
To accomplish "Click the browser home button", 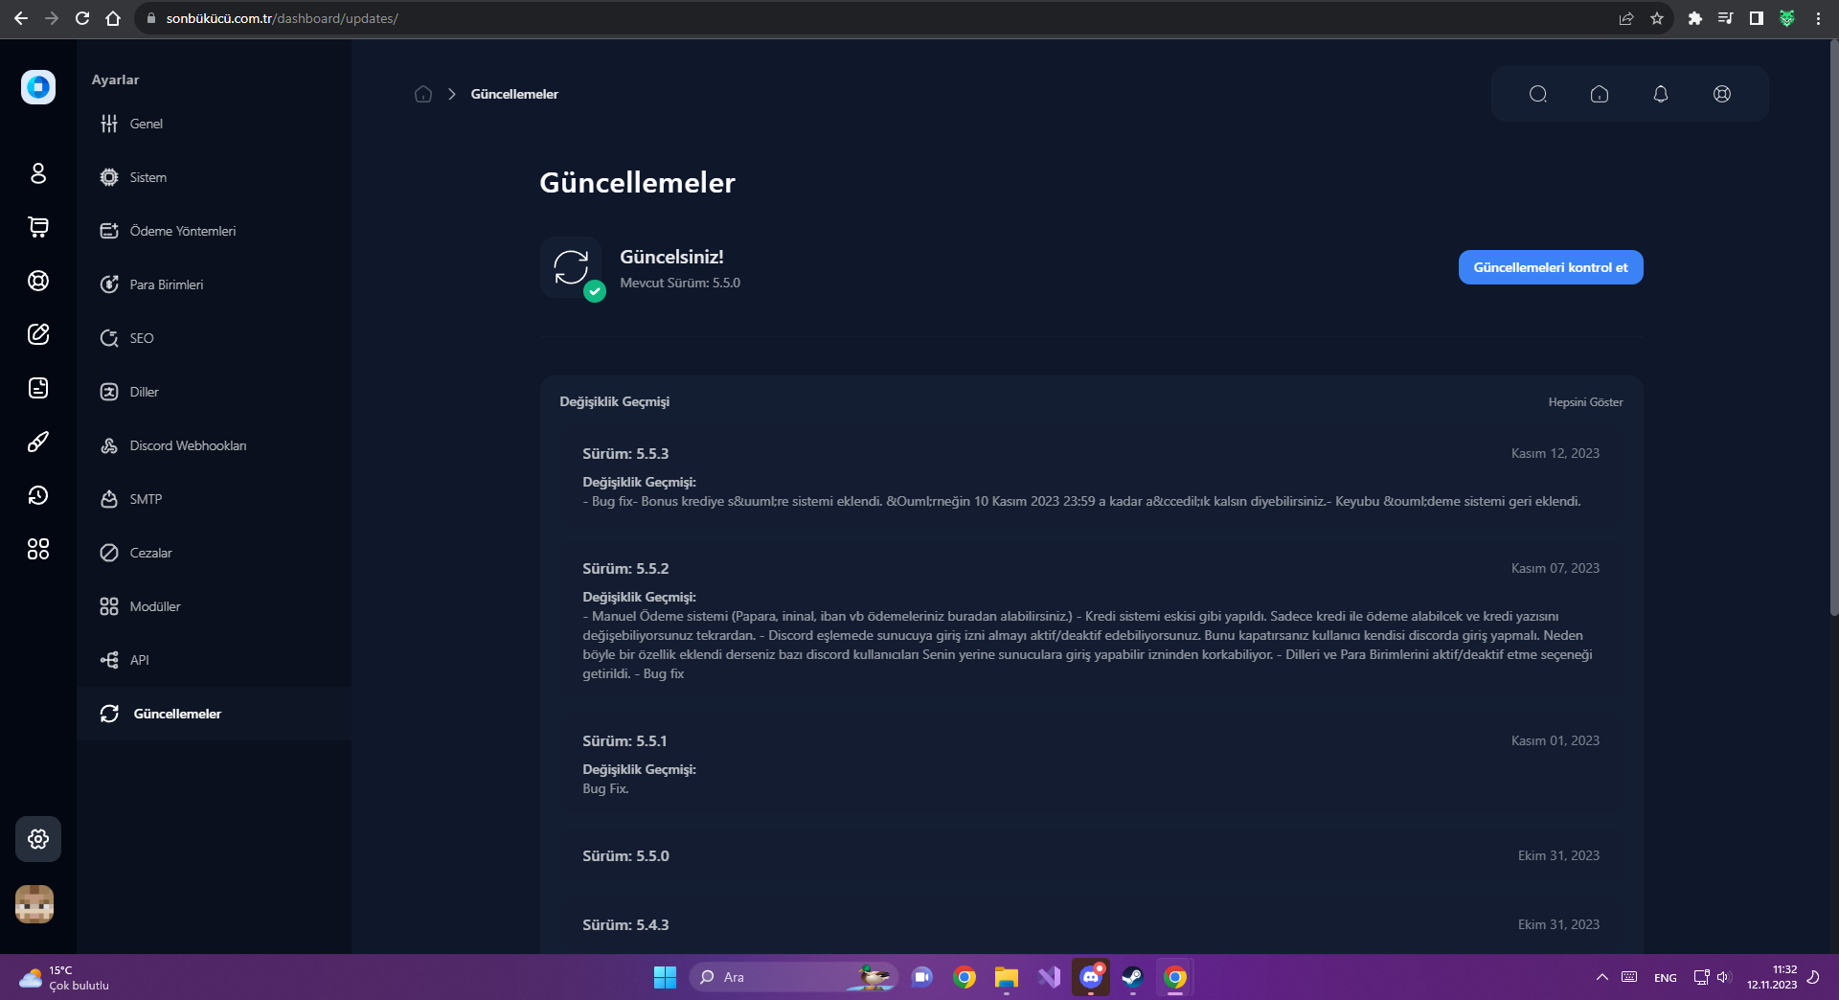I will point(113,18).
